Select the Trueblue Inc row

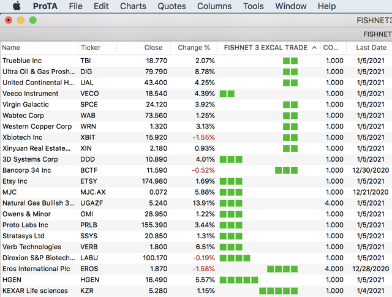pyautogui.click(x=196, y=61)
